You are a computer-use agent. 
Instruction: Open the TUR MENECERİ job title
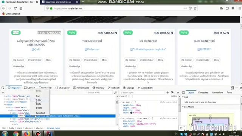tap(92, 41)
